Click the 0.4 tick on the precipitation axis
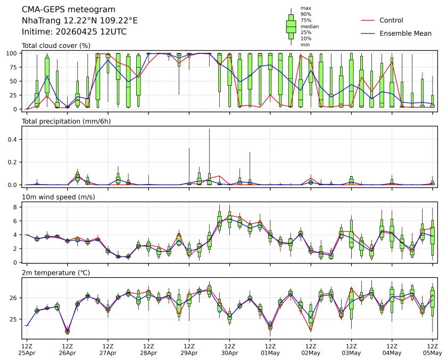448x362 pixels. pyautogui.click(x=14, y=139)
